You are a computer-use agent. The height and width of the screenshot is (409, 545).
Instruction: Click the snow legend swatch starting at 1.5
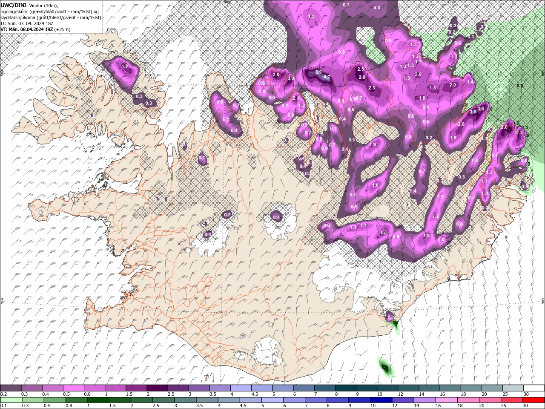click(136, 388)
